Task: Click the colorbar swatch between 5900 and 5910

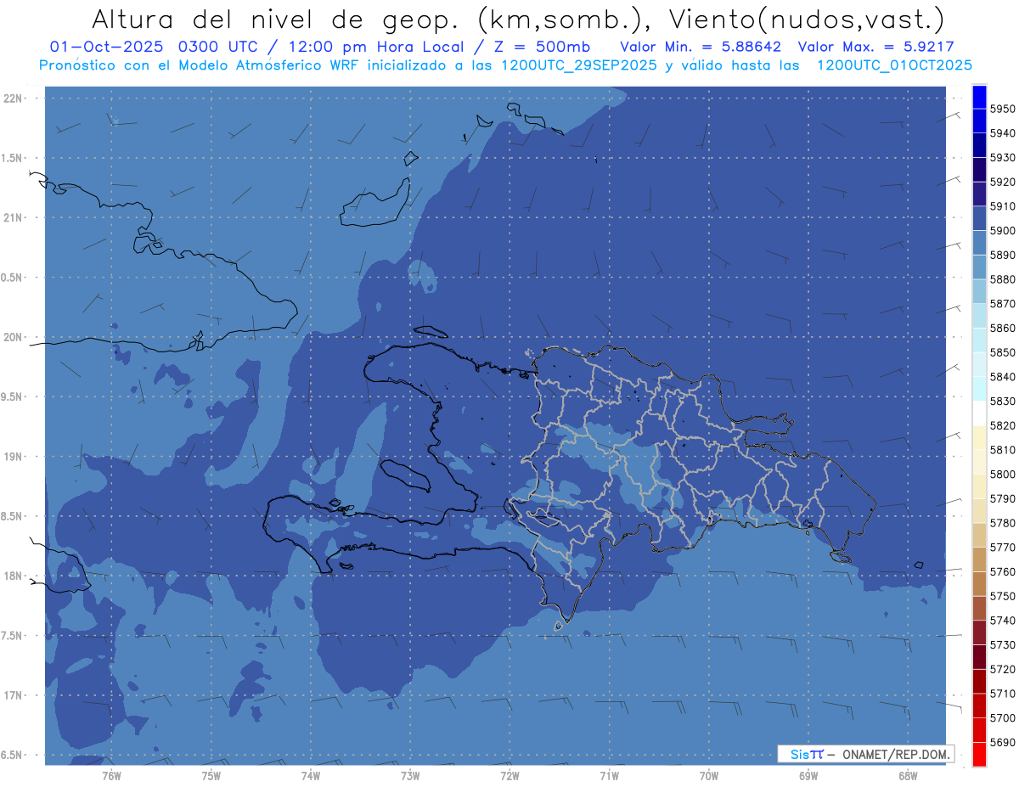Action: (x=978, y=219)
